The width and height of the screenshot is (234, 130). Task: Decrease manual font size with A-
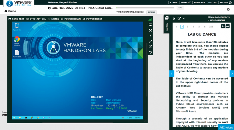coord(223,26)
